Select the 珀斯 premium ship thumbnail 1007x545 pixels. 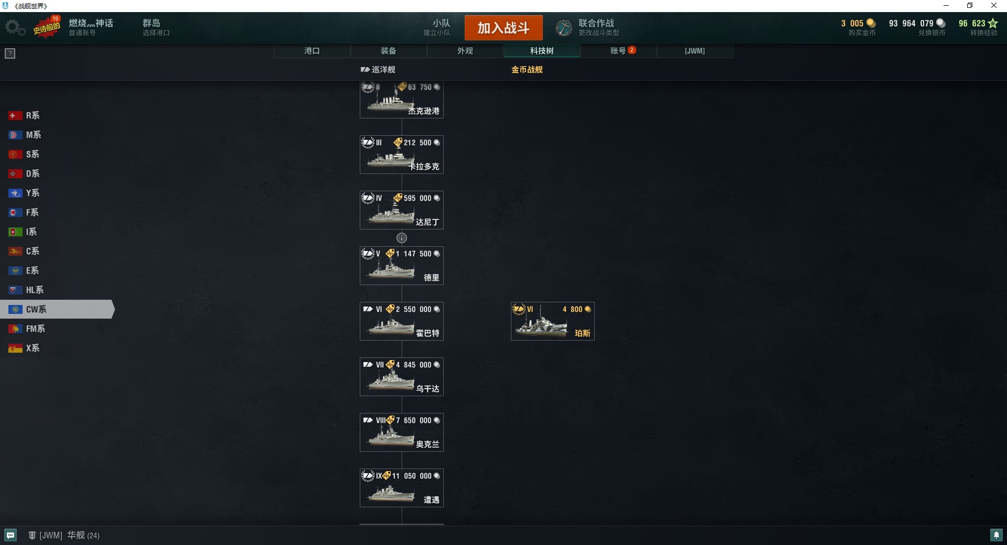point(553,321)
